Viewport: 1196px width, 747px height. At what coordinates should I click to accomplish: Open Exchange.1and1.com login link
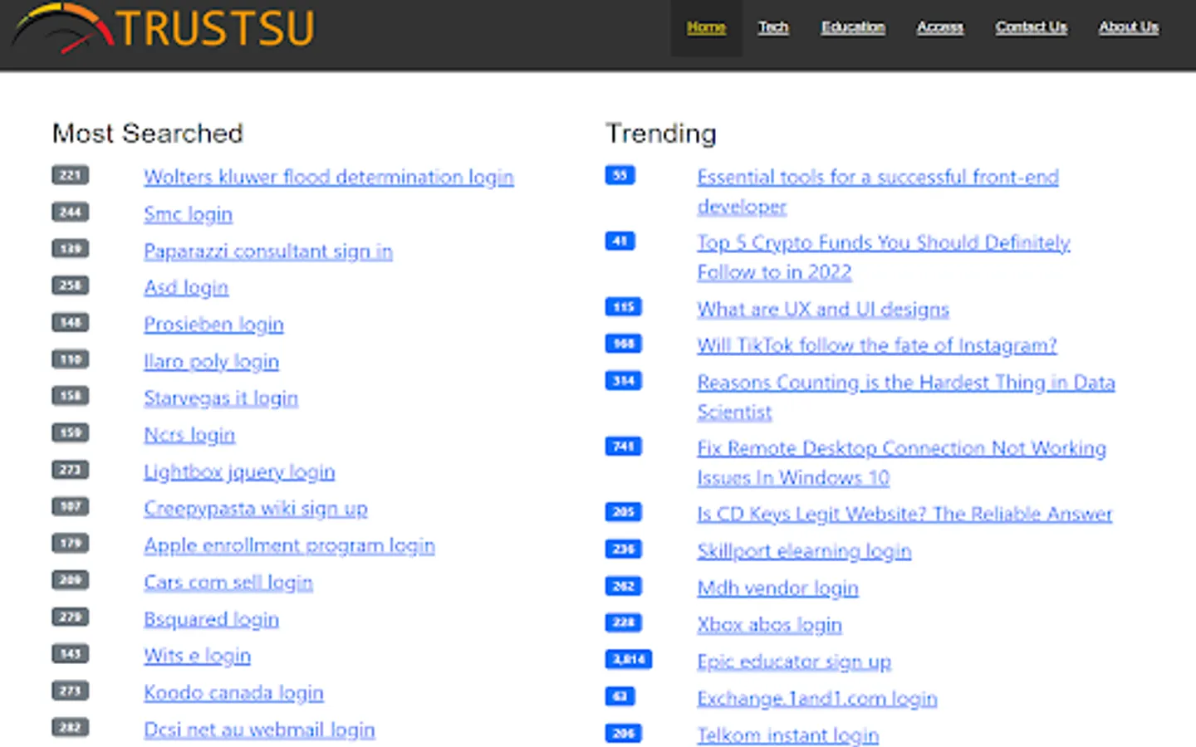pyautogui.click(x=817, y=698)
